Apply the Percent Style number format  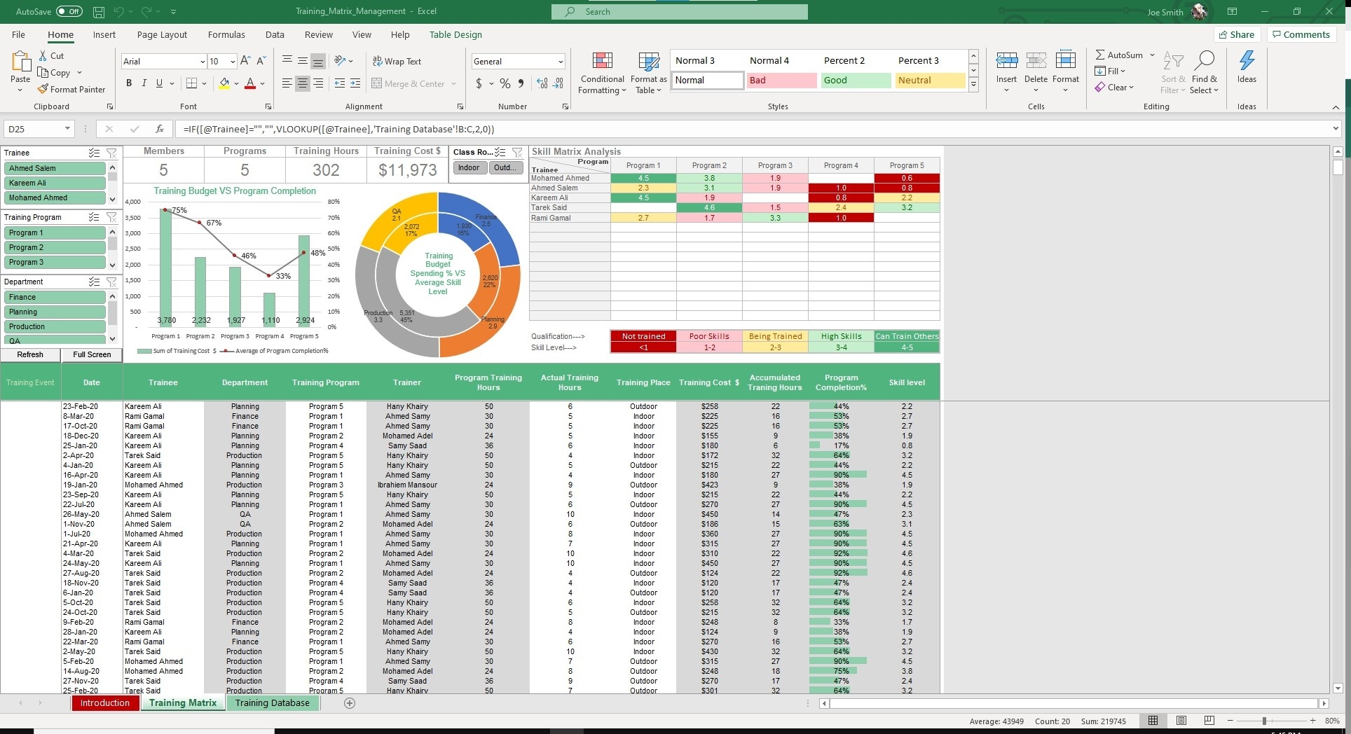(505, 83)
